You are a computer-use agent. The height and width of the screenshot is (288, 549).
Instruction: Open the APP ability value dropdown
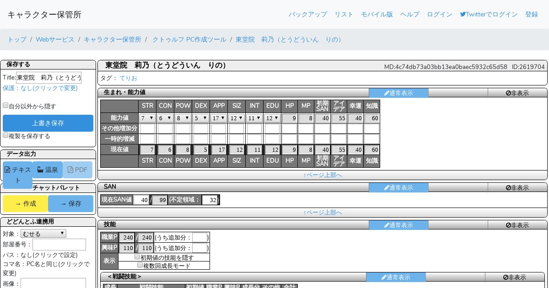(219, 118)
